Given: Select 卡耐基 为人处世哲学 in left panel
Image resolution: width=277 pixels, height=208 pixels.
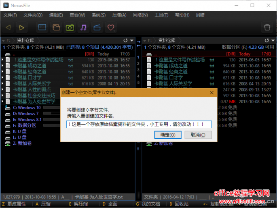Looking at the screenshot, I should pyautogui.click(x=34, y=102).
